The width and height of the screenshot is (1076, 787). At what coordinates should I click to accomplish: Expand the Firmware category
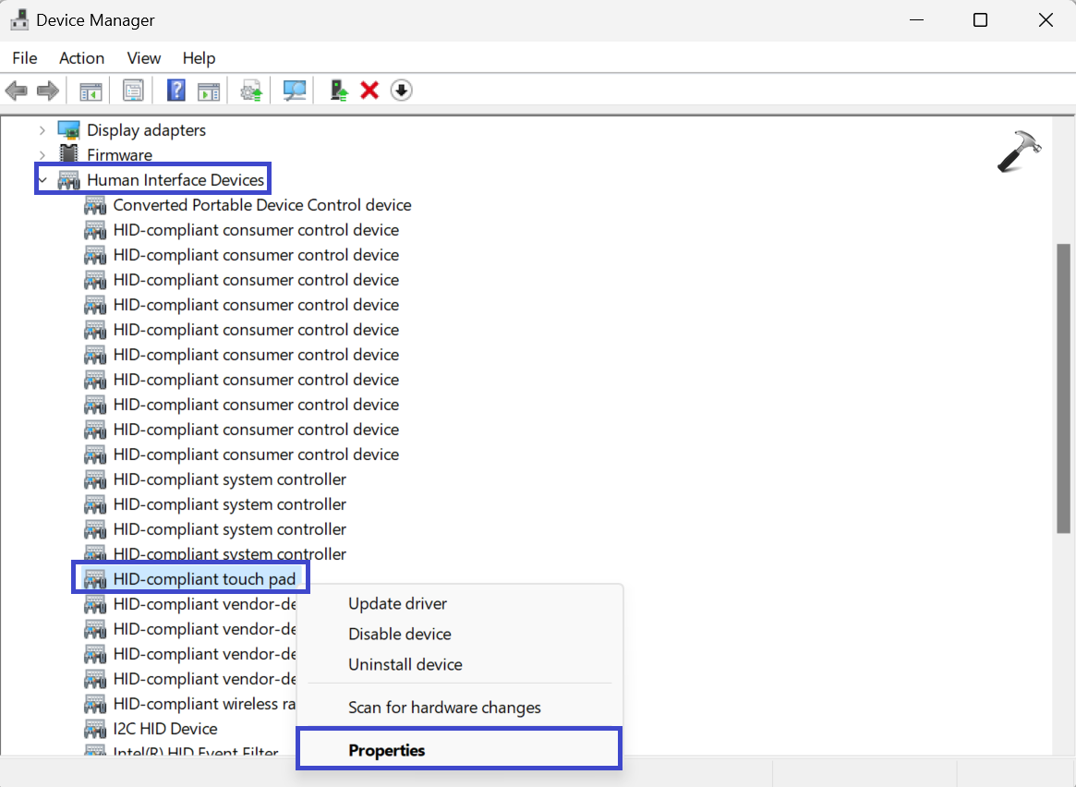point(42,155)
